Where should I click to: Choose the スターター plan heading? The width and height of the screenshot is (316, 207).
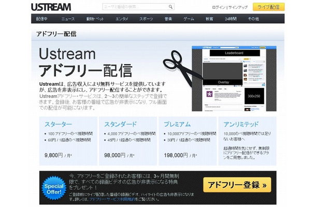tap(58, 124)
